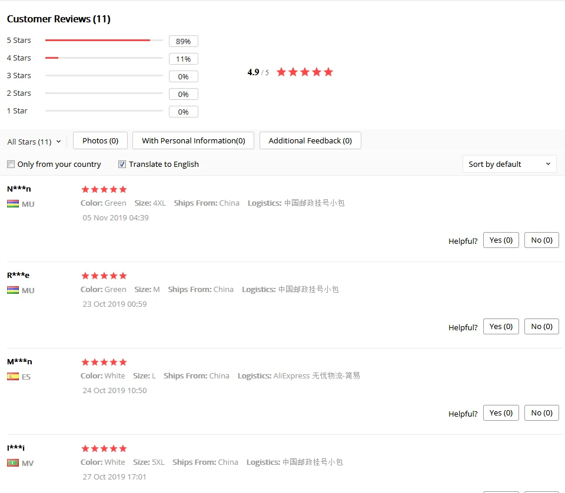Image resolution: width=565 pixels, height=493 pixels.
Task: Click the Maldives flag beside I***i
Action: point(13,463)
